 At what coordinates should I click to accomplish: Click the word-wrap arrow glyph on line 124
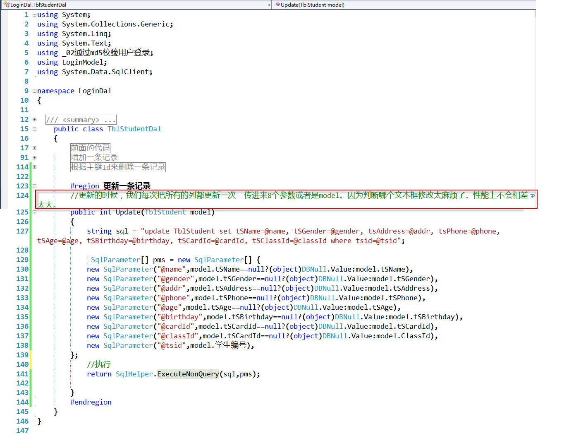tap(532, 195)
